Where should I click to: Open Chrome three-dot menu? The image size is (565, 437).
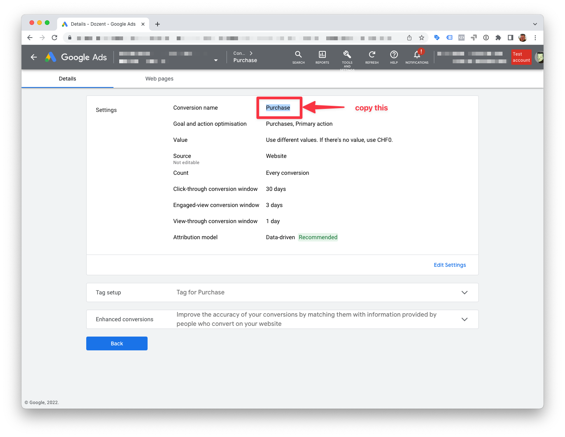(535, 38)
